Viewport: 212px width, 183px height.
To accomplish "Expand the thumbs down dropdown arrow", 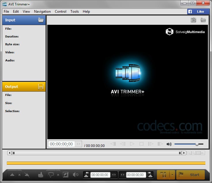I will coord(58,175).
